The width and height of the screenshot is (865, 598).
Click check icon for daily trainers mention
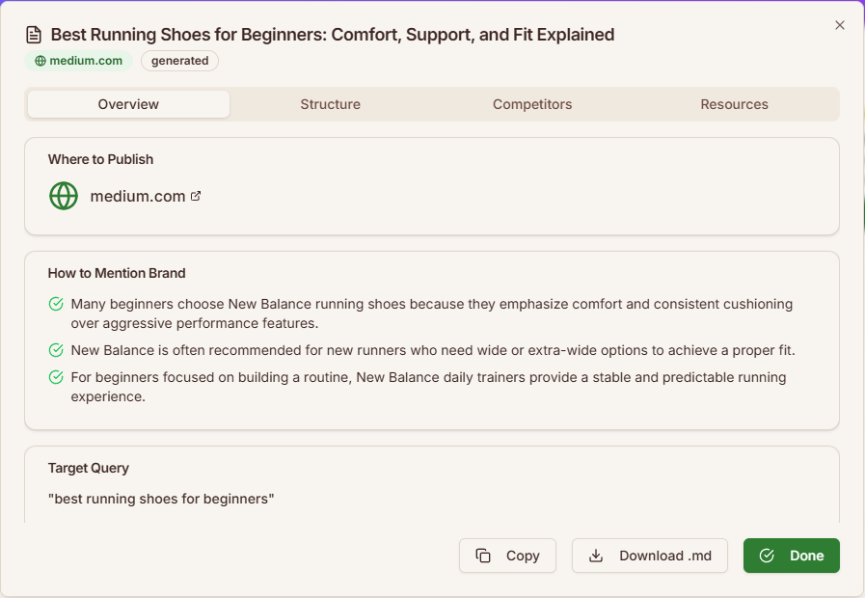[x=56, y=377]
